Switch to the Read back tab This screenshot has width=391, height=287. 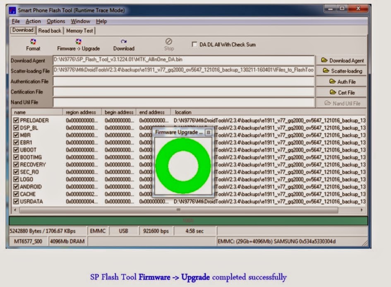point(50,30)
